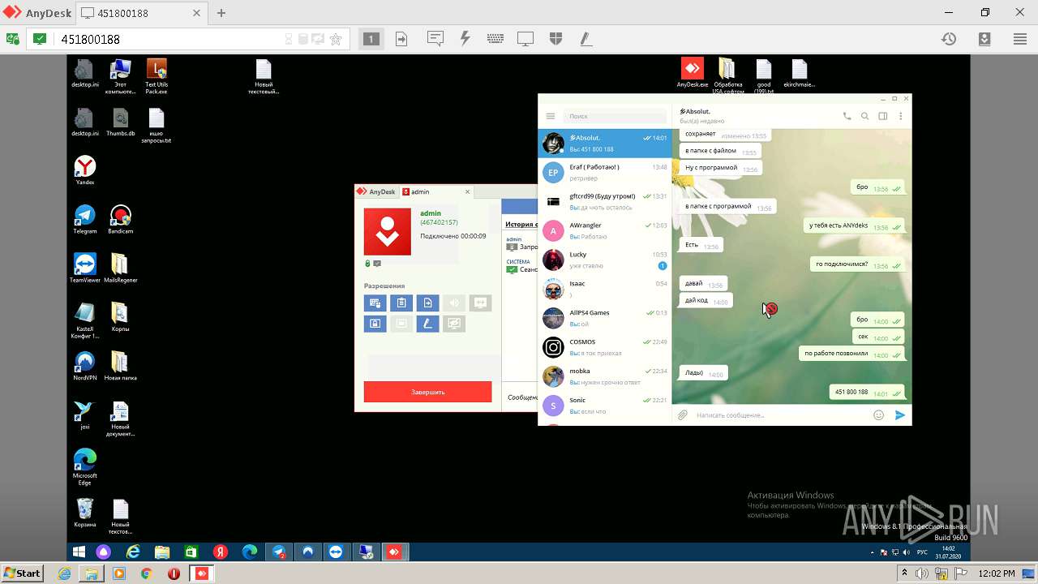1038x584 pixels.
Task: Open the AnyDesk hamburger main menu
Action: (1019, 39)
